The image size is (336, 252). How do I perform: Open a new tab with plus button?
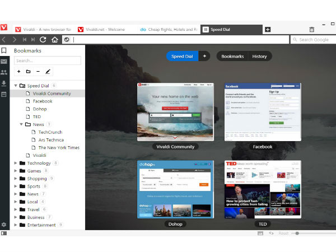268,30
